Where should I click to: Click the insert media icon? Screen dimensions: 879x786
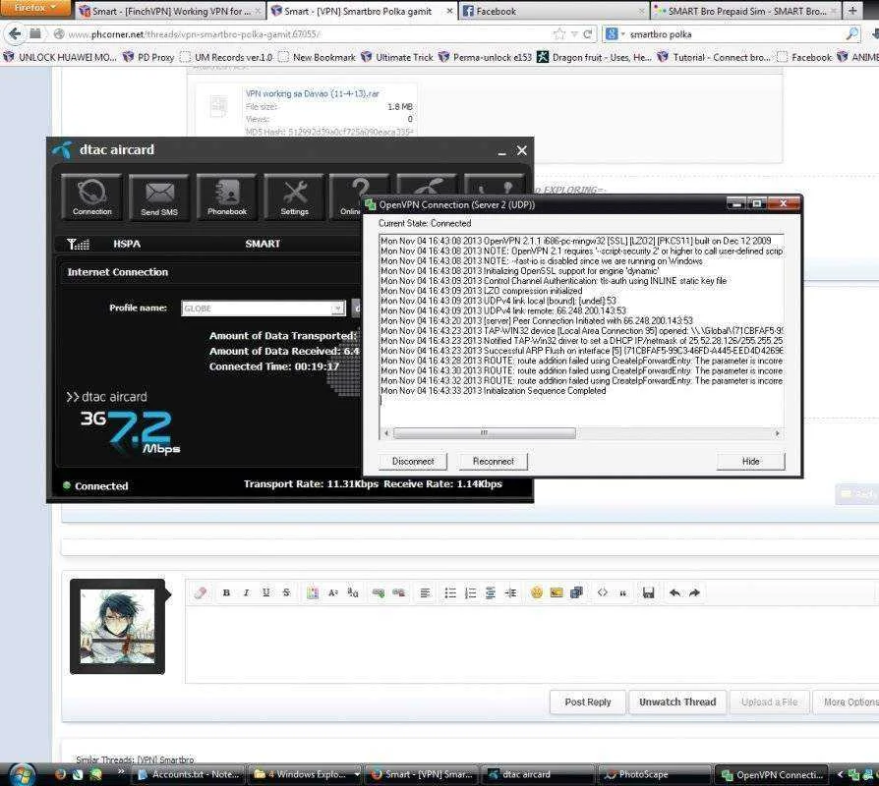tap(576, 592)
